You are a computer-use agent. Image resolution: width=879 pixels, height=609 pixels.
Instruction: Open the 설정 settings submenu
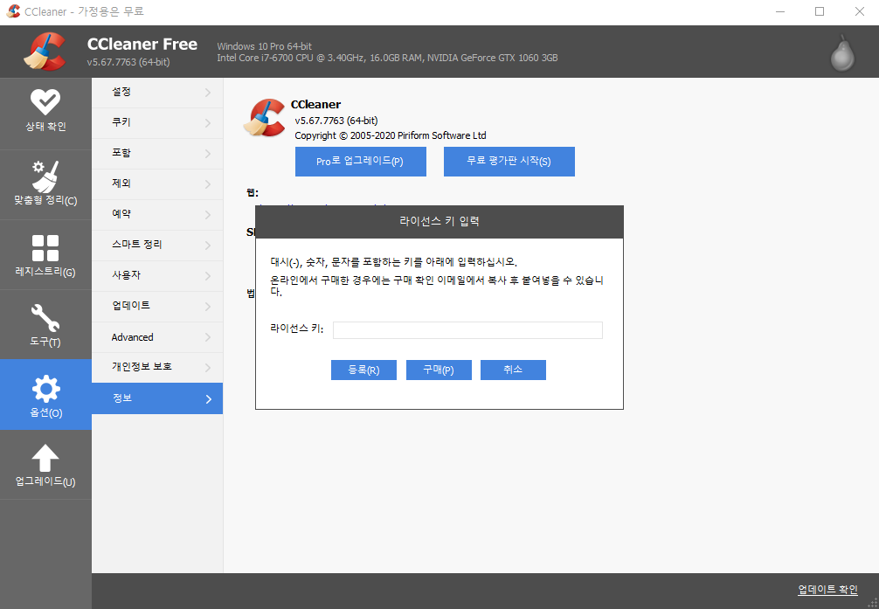(157, 93)
